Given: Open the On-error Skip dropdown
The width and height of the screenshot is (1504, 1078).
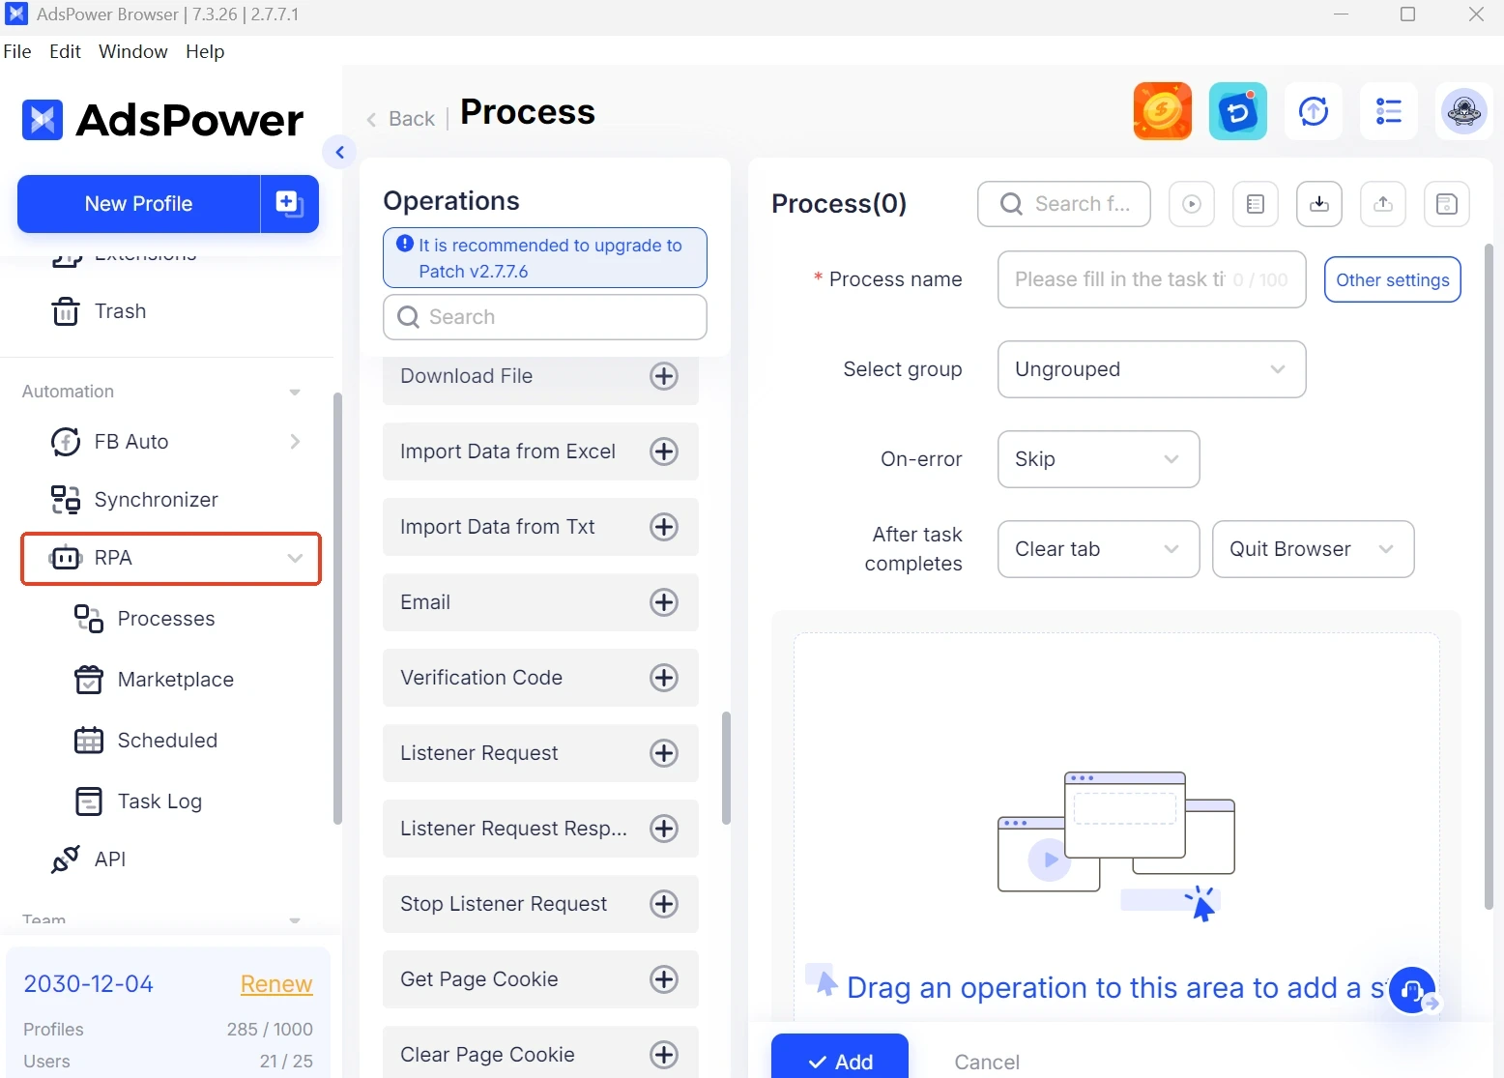Looking at the screenshot, I should click(1098, 459).
